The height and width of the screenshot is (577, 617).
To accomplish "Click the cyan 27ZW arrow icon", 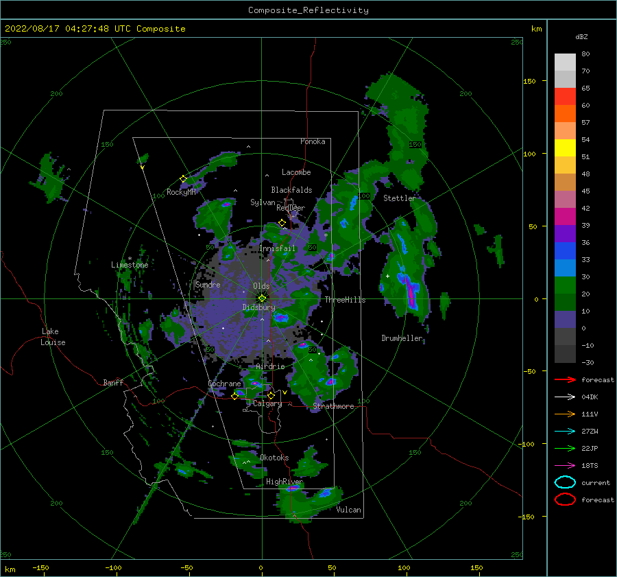I will pos(565,432).
